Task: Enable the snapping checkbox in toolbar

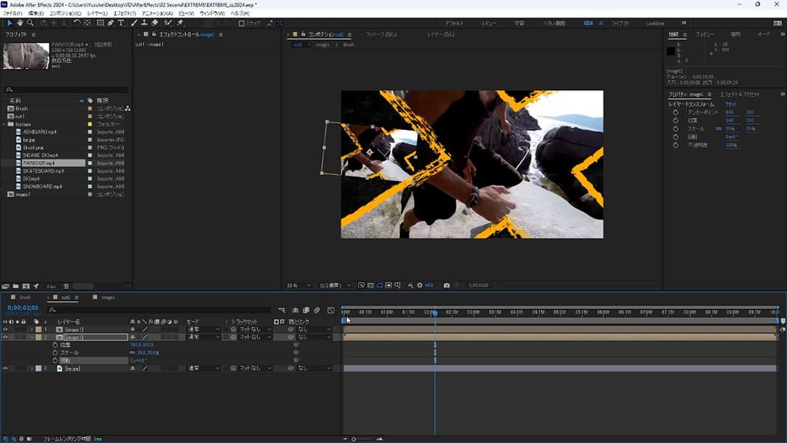Action: point(241,23)
